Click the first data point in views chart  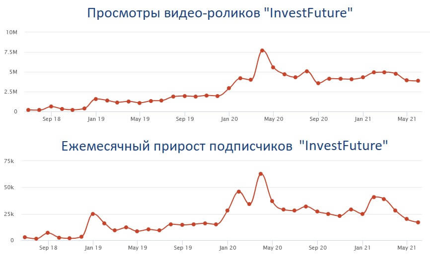pyautogui.click(x=28, y=110)
